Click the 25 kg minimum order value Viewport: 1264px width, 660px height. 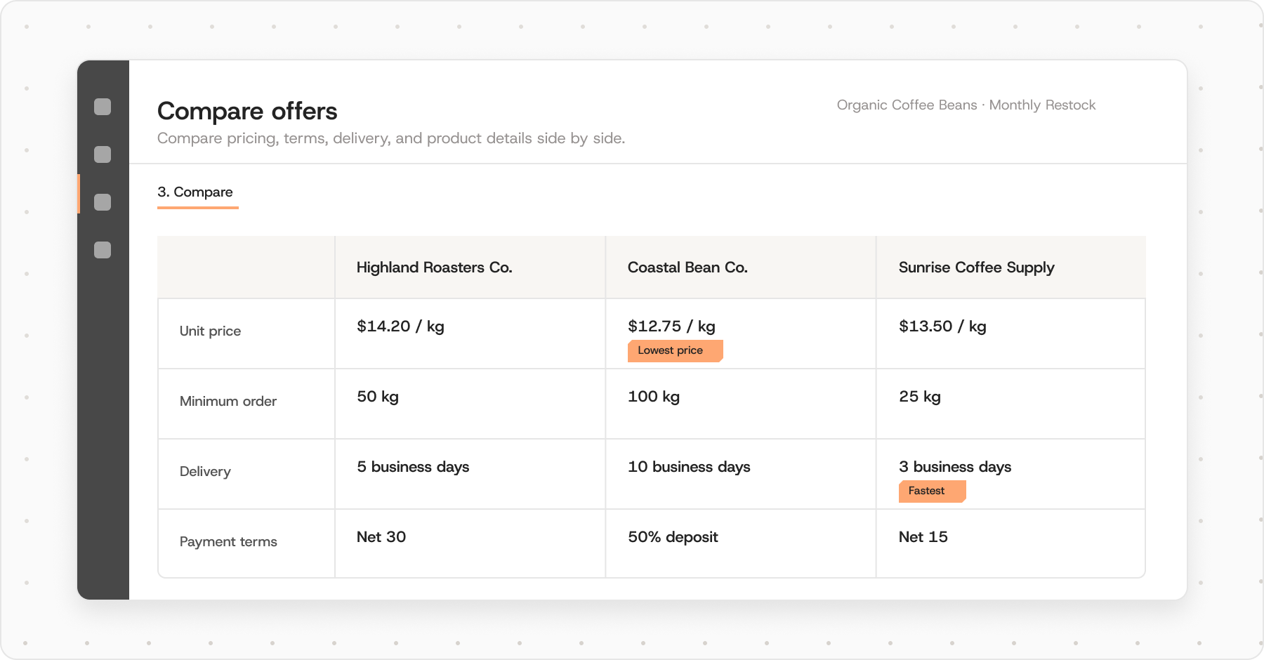click(x=920, y=397)
